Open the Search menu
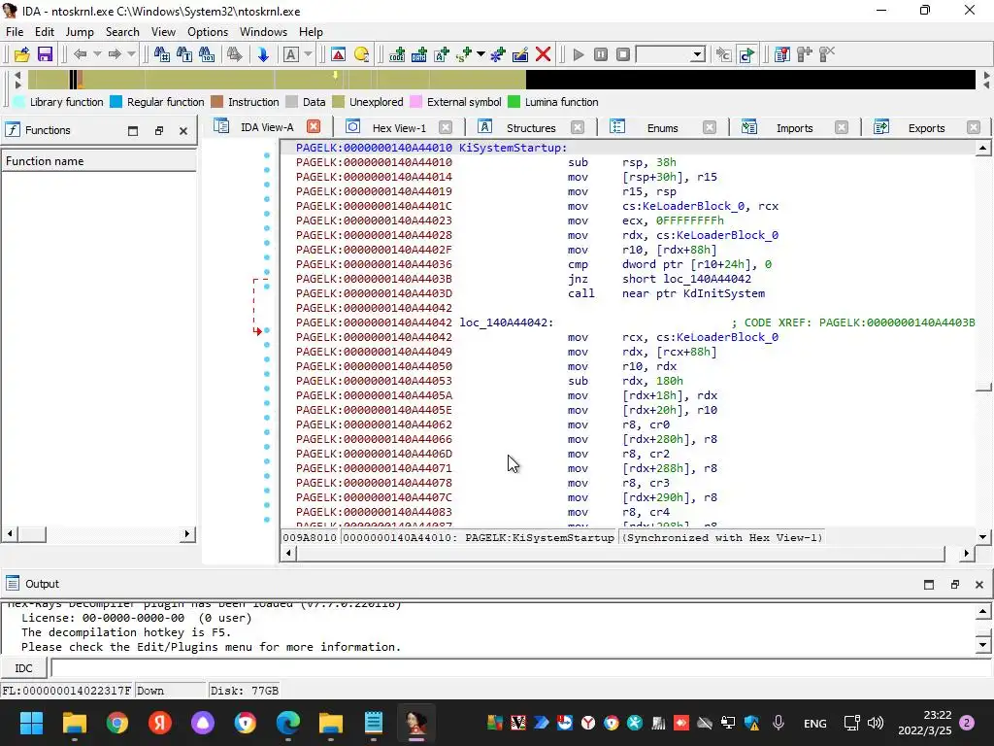994x746 pixels. [x=122, y=32]
